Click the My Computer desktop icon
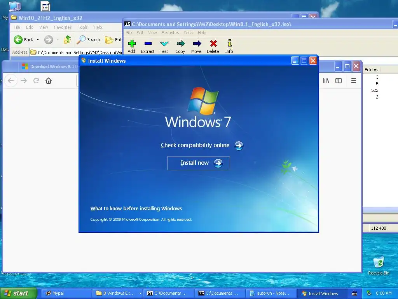The width and height of the screenshot is (398, 299). tap(15, 6)
